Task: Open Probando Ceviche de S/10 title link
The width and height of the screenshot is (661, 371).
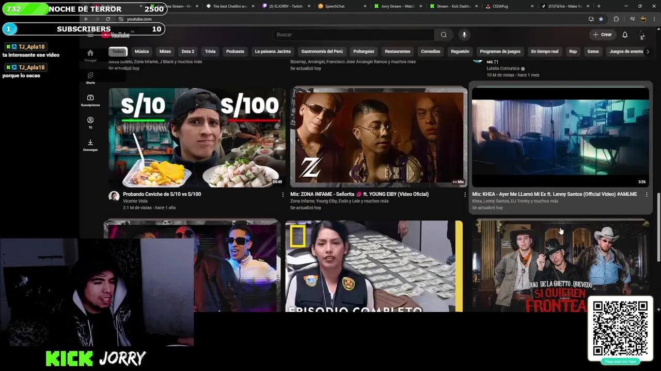Action: (x=162, y=194)
